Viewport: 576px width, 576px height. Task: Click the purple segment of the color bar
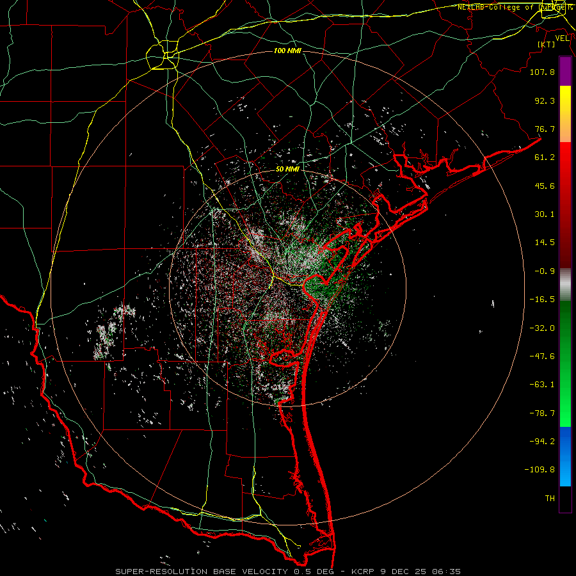click(565, 72)
